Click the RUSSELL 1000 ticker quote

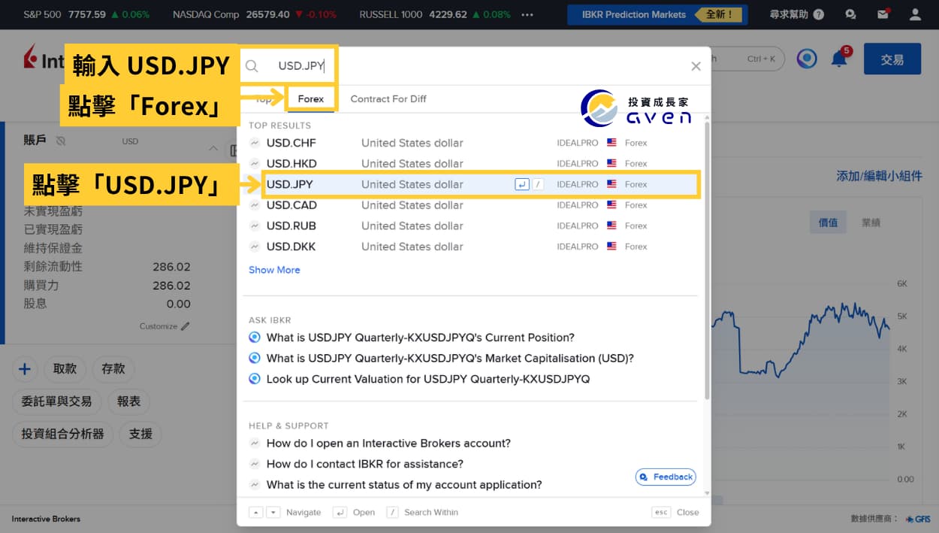click(x=434, y=14)
